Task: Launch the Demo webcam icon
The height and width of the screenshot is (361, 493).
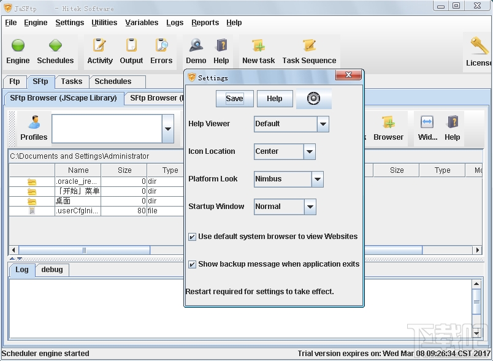Action: point(196,46)
